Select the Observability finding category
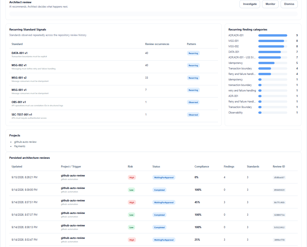307x247 pixels. pos(235,113)
